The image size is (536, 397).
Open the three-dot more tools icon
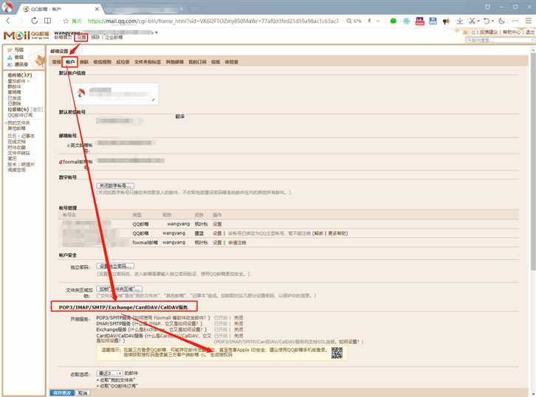(515, 21)
